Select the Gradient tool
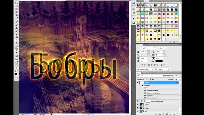This screenshot has width=204, height=115. pyautogui.click(x=17, y=37)
